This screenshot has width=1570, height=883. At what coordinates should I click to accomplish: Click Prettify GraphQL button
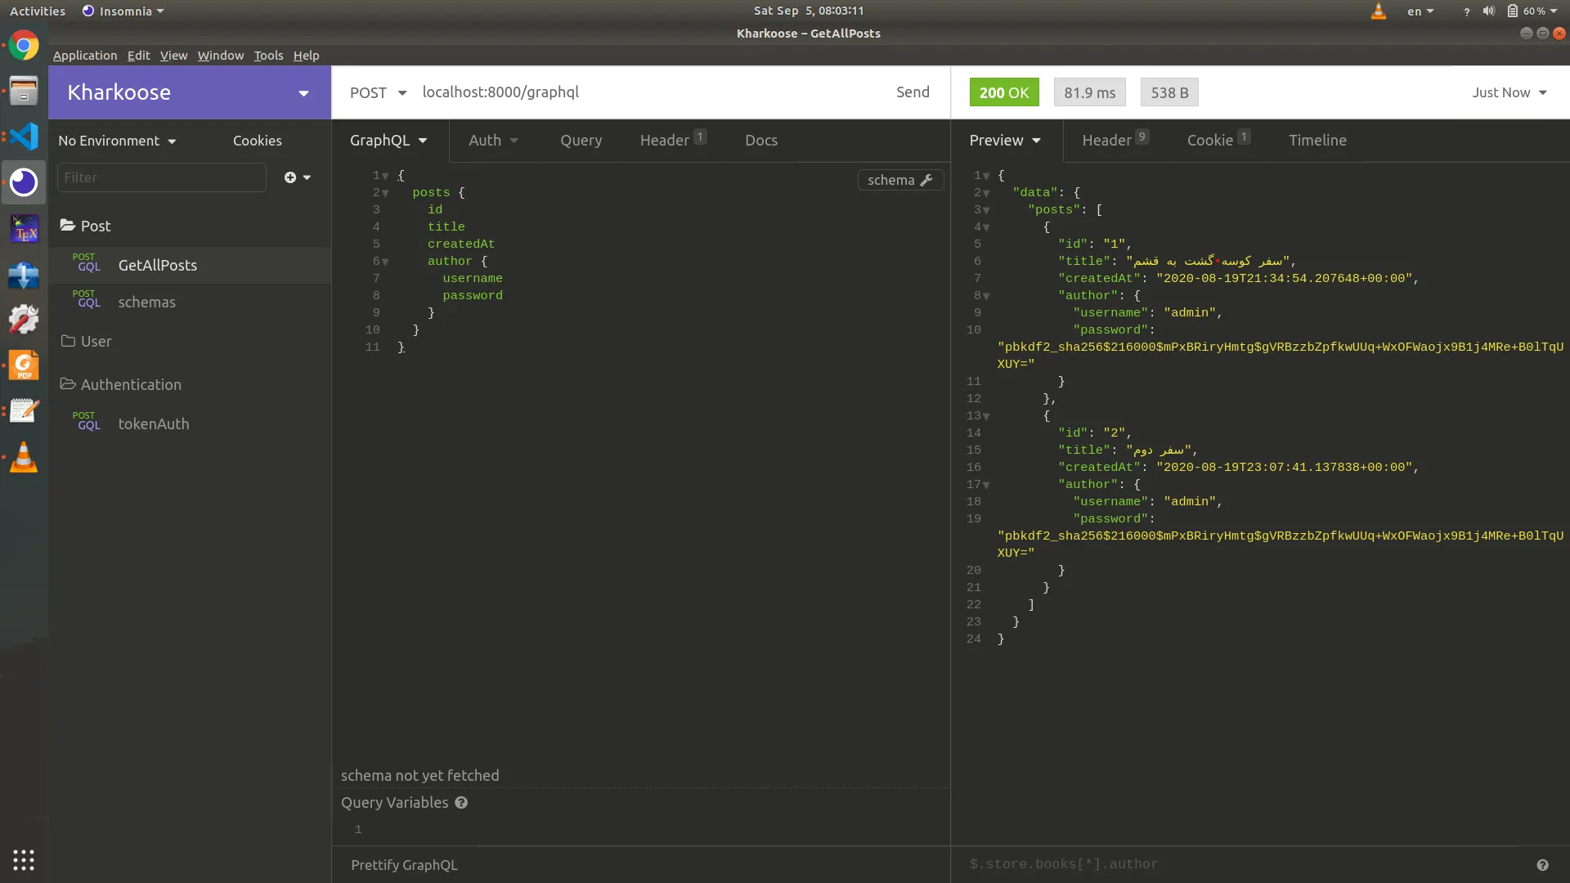(404, 865)
